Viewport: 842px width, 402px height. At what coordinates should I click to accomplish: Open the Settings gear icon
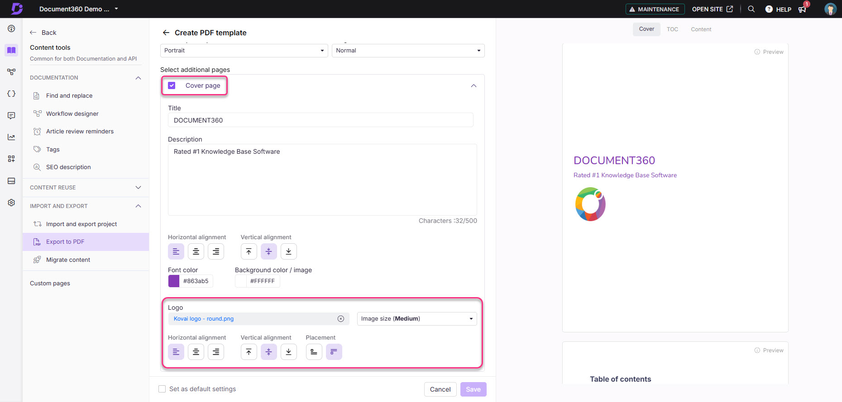pos(11,203)
